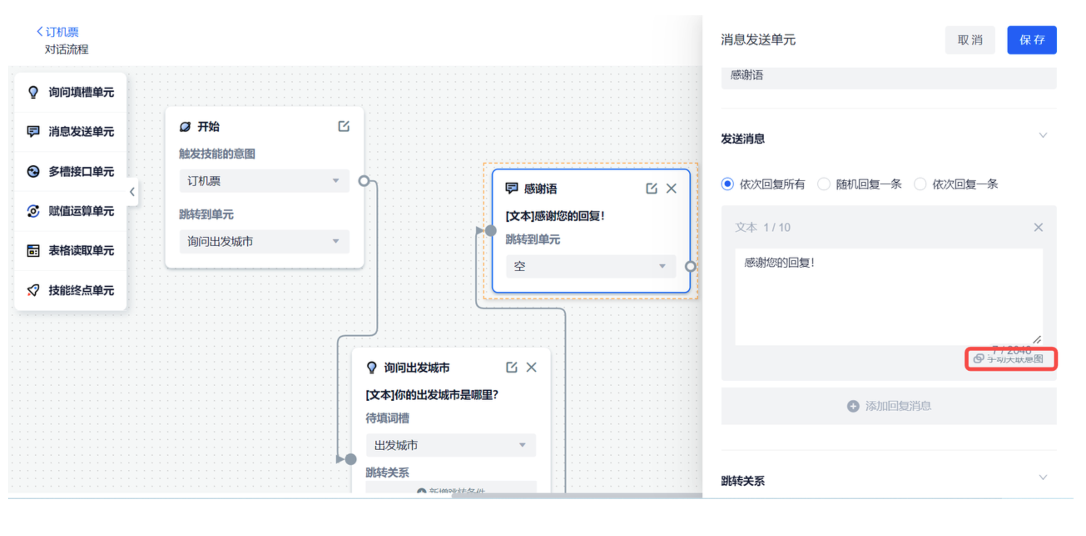The height and width of the screenshot is (536, 1086).
Task: Collapse the left unit palette arrow
Action: pyautogui.click(x=132, y=192)
